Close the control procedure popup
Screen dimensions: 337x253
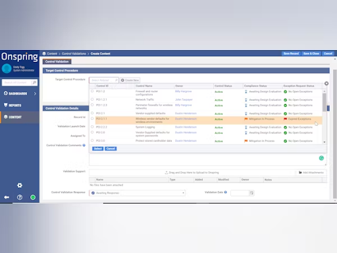pos(326,84)
